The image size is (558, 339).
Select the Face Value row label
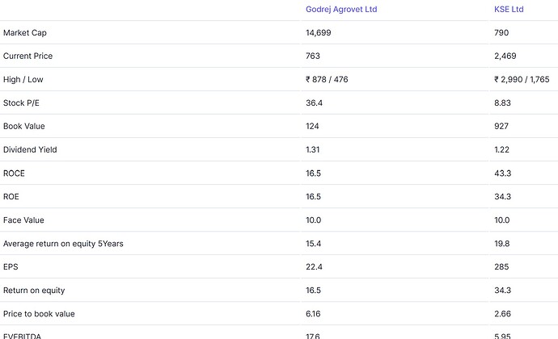pyautogui.click(x=23, y=220)
